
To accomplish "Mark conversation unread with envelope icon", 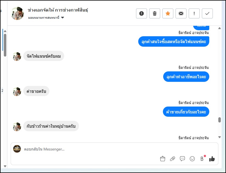I will (x=181, y=13).
